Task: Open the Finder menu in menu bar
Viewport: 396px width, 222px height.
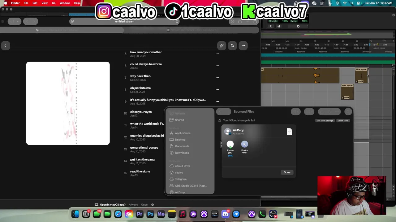Action: pyautogui.click(x=15, y=3)
